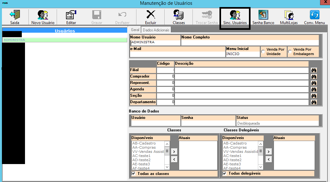Click scrollbar thumb in Delegáveis Disponíveis list
This screenshot has width=330, height=182.
click(x=260, y=151)
